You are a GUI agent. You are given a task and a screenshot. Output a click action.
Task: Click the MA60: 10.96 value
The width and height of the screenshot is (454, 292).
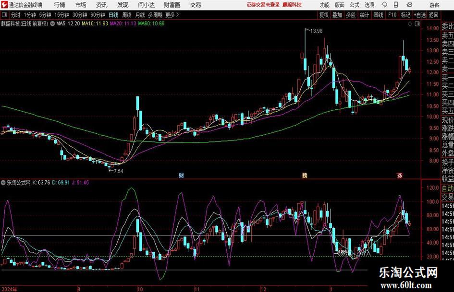pyautogui.click(x=151, y=23)
